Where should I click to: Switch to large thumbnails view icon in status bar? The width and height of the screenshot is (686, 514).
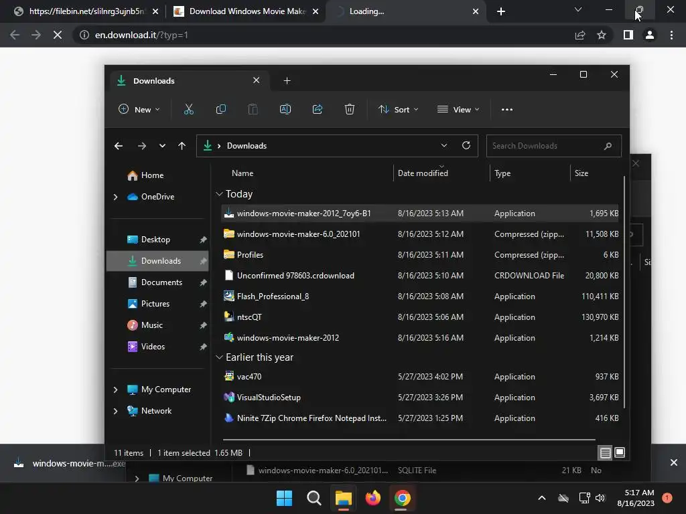pyautogui.click(x=620, y=452)
